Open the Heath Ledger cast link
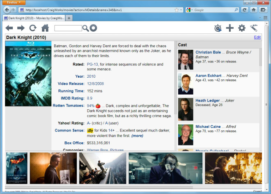Image resolution: width=271 pixels, height=194 pixels. click(x=208, y=101)
